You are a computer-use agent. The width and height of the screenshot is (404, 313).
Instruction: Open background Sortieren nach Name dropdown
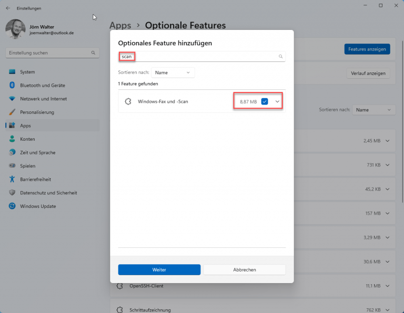(373, 110)
